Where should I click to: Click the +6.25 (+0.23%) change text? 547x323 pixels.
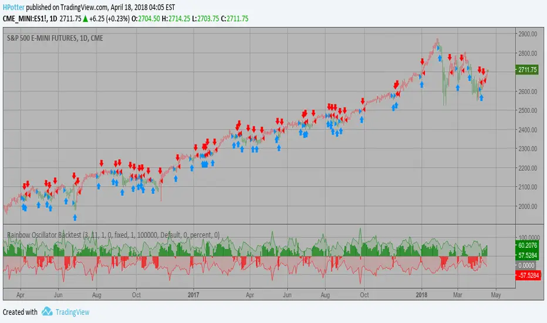pos(110,19)
